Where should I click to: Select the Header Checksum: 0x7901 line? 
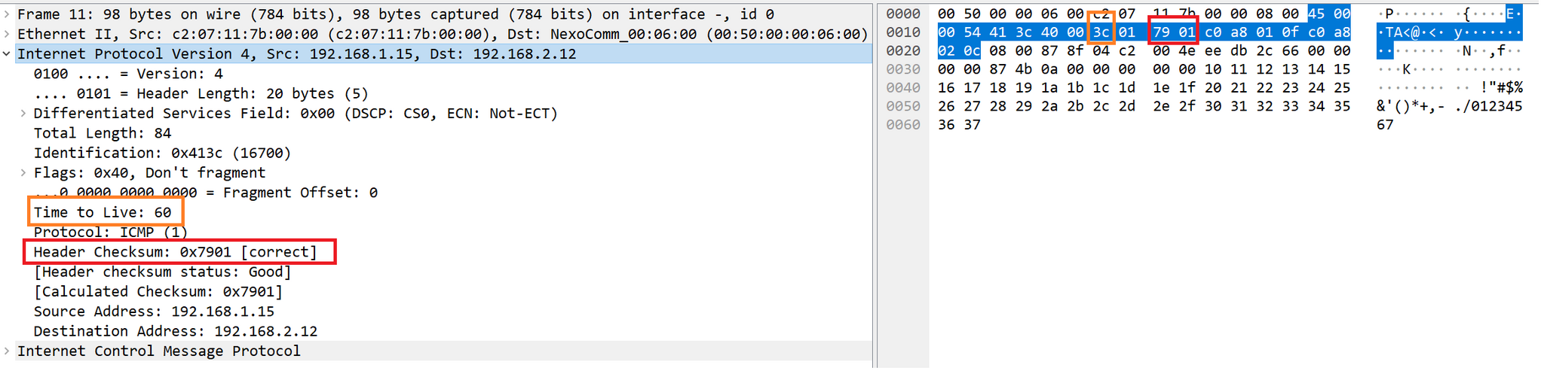click(x=176, y=252)
